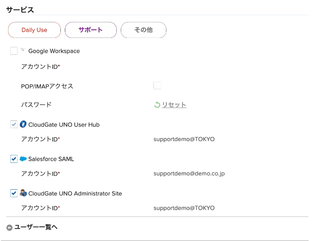Image resolution: width=322 pixels, height=241 pixels.
Task: Click the CloudGate UNO User Hub icon
Action: pyautogui.click(x=23, y=124)
